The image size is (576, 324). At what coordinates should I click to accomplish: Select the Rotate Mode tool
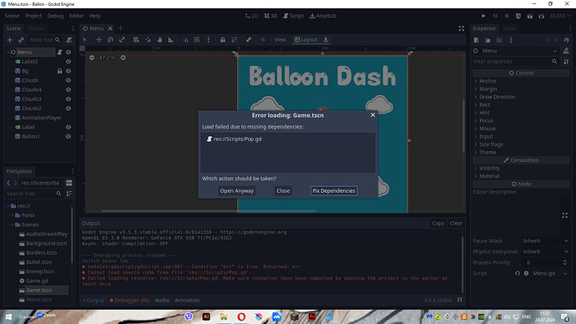point(110,40)
